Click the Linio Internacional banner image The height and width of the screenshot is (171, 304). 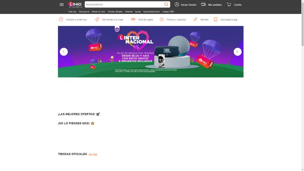(x=151, y=52)
